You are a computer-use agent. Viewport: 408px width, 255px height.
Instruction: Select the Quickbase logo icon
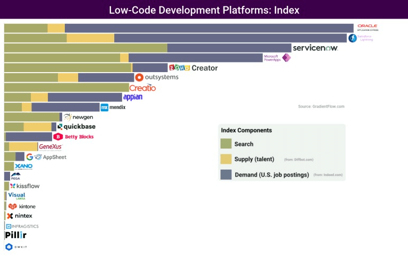pyautogui.click(x=60, y=127)
